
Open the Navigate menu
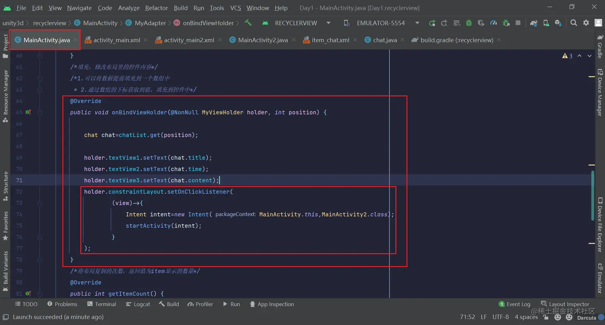pyautogui.click(x=79, y=8)
